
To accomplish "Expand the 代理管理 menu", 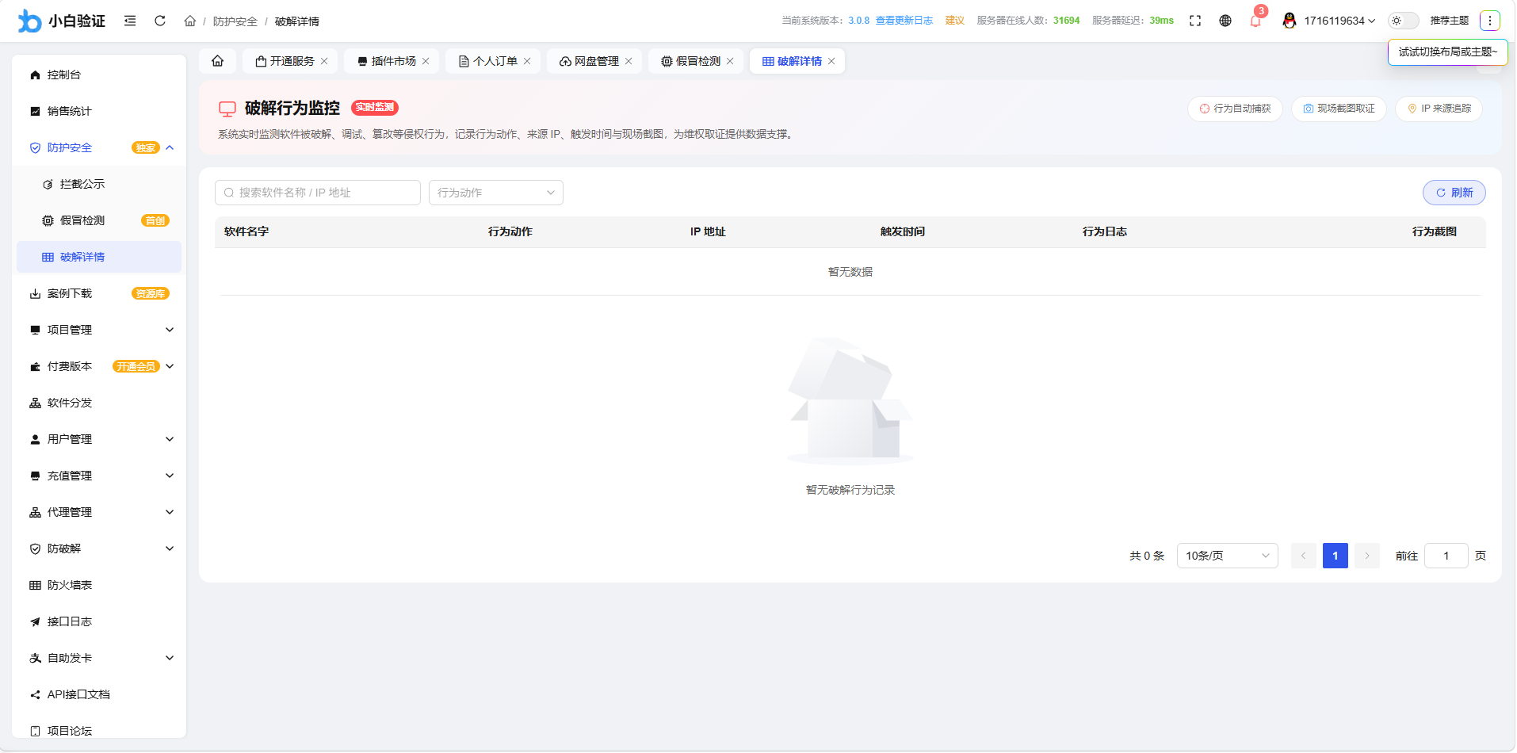I will pyautogui.click(x=99, y=512).
